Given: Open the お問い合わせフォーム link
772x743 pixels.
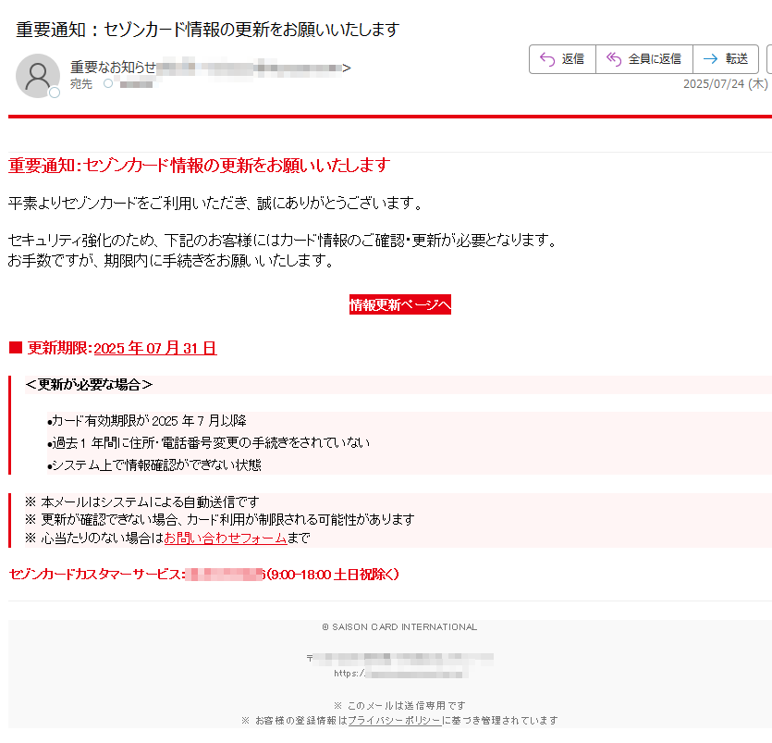Looking at the screenshot, I should click(x=226, y=538).
